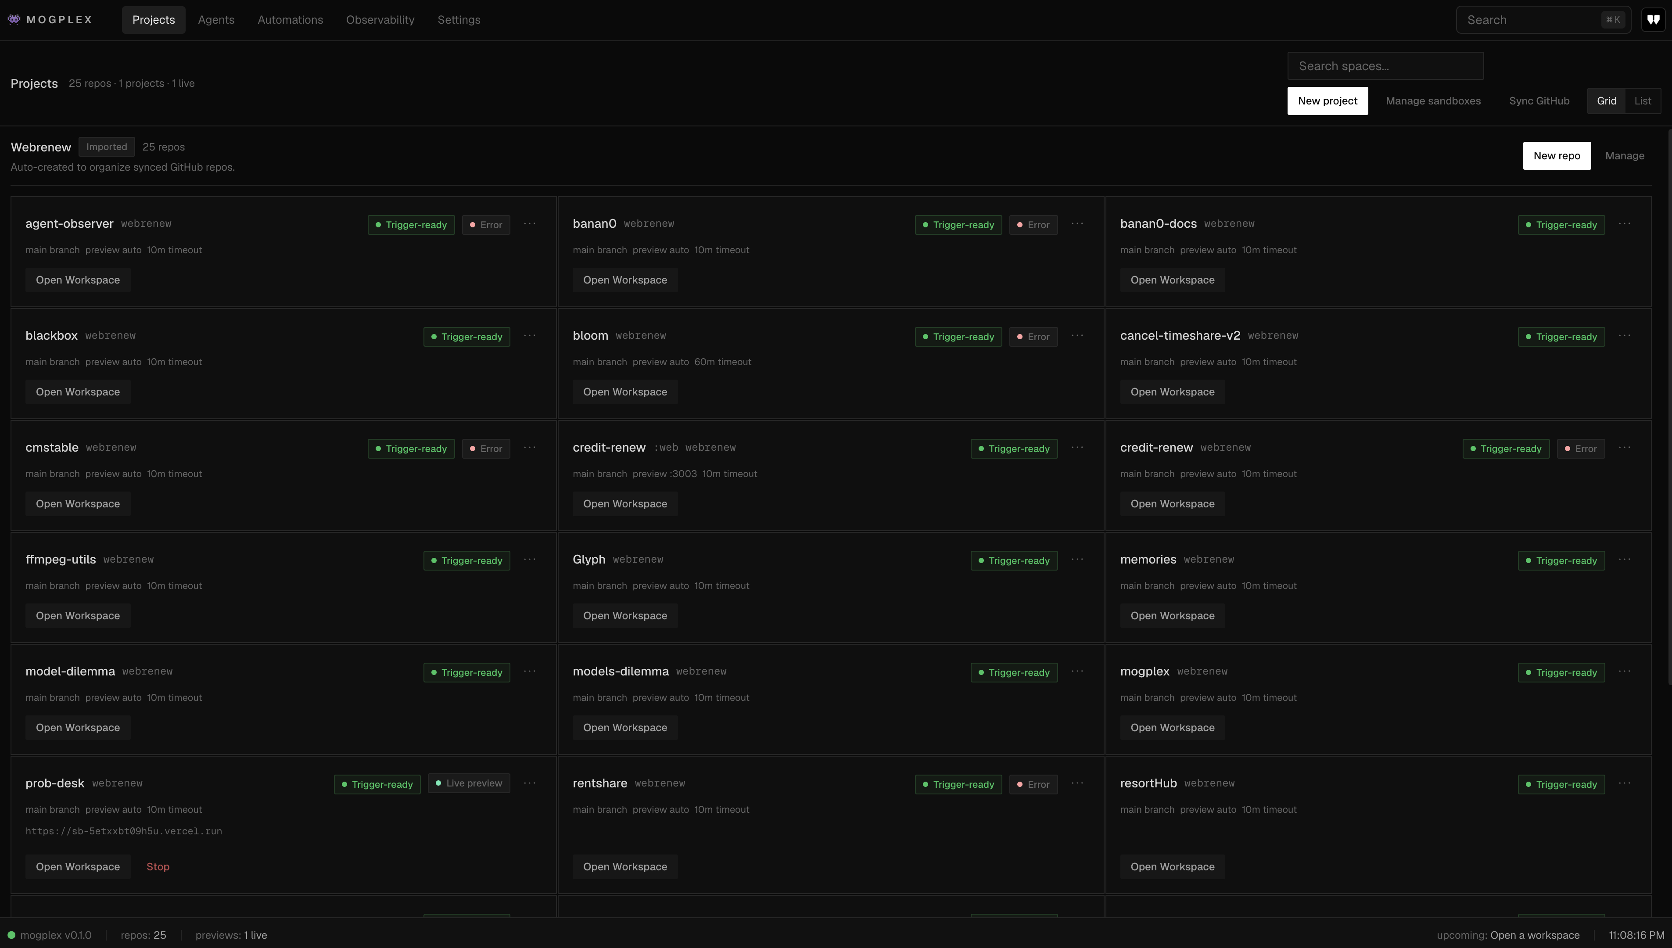Select the Grid view toggle
This screenshot has height=948, width=1672.
[x=1607, y=100]
